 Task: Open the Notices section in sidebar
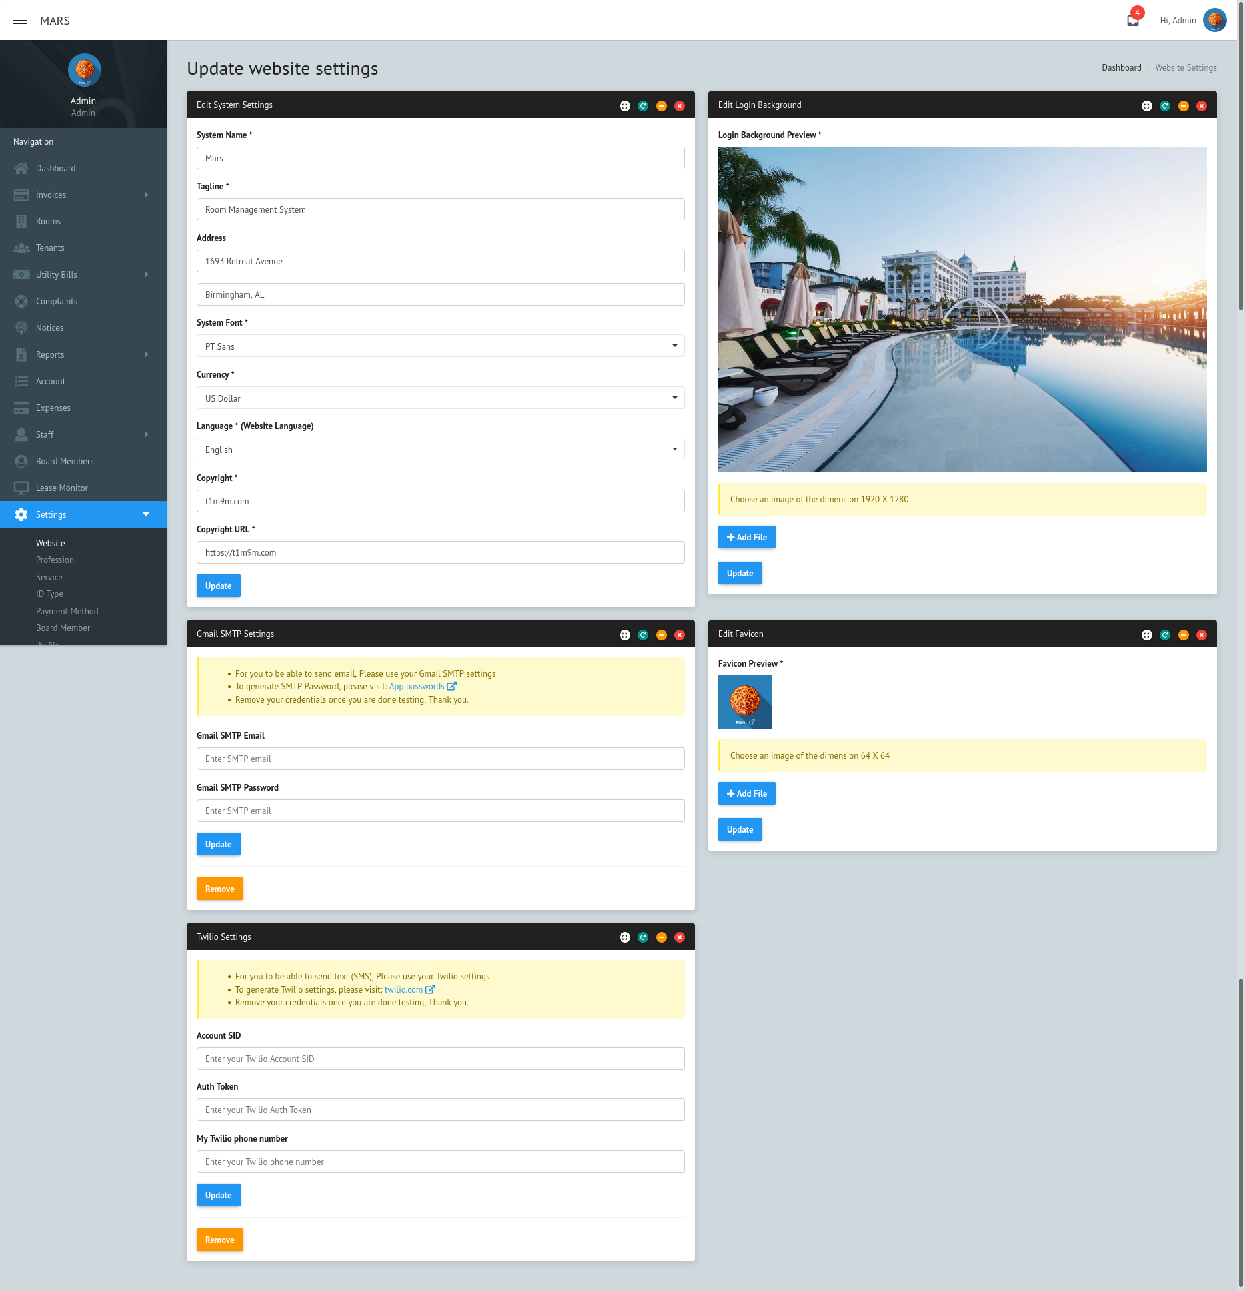coord(49,328)
